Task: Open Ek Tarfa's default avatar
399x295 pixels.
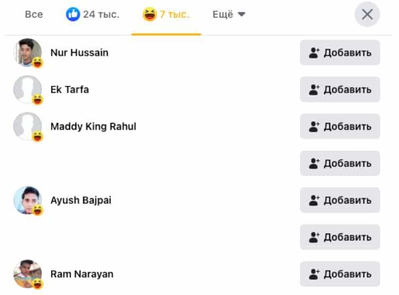Action: pyautogui.click(x=28, y=90)
